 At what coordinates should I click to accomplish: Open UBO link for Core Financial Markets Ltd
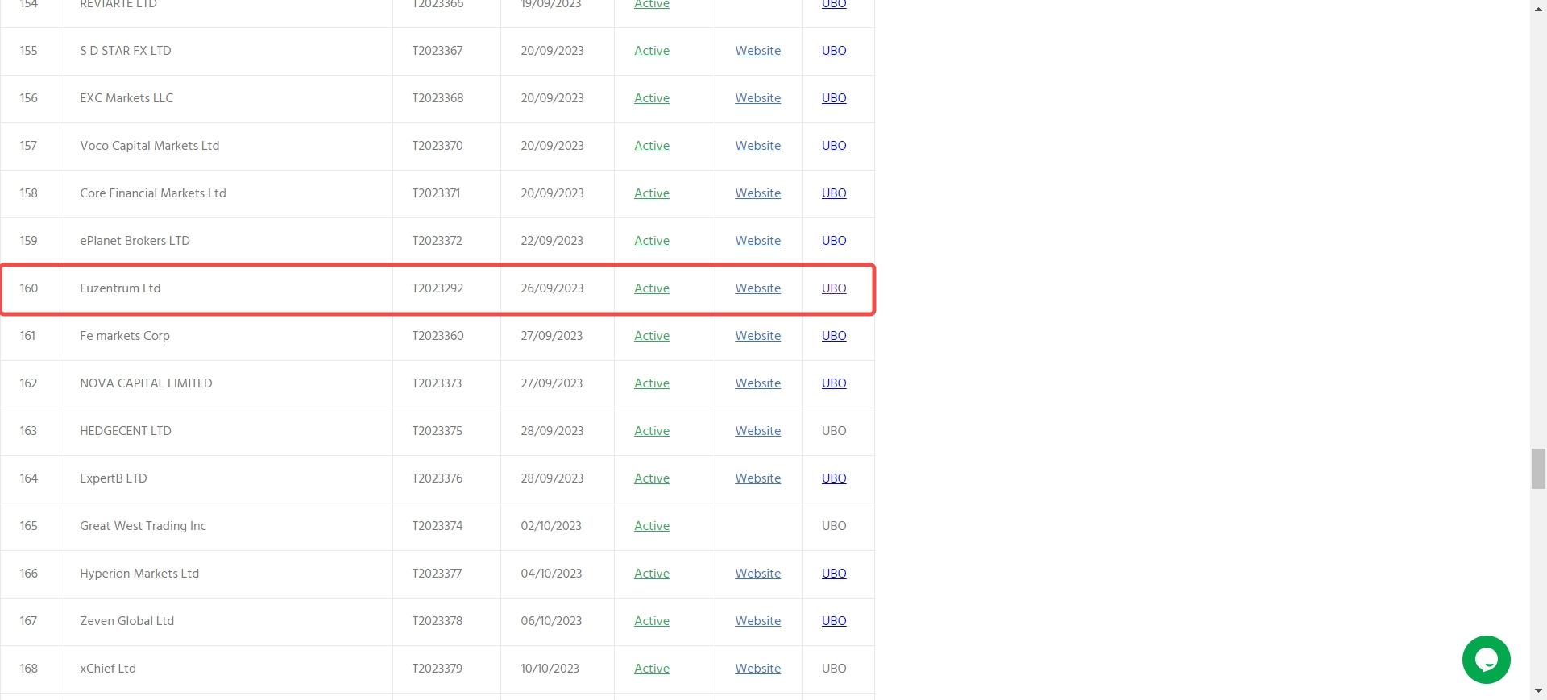[x=834, y=193]
